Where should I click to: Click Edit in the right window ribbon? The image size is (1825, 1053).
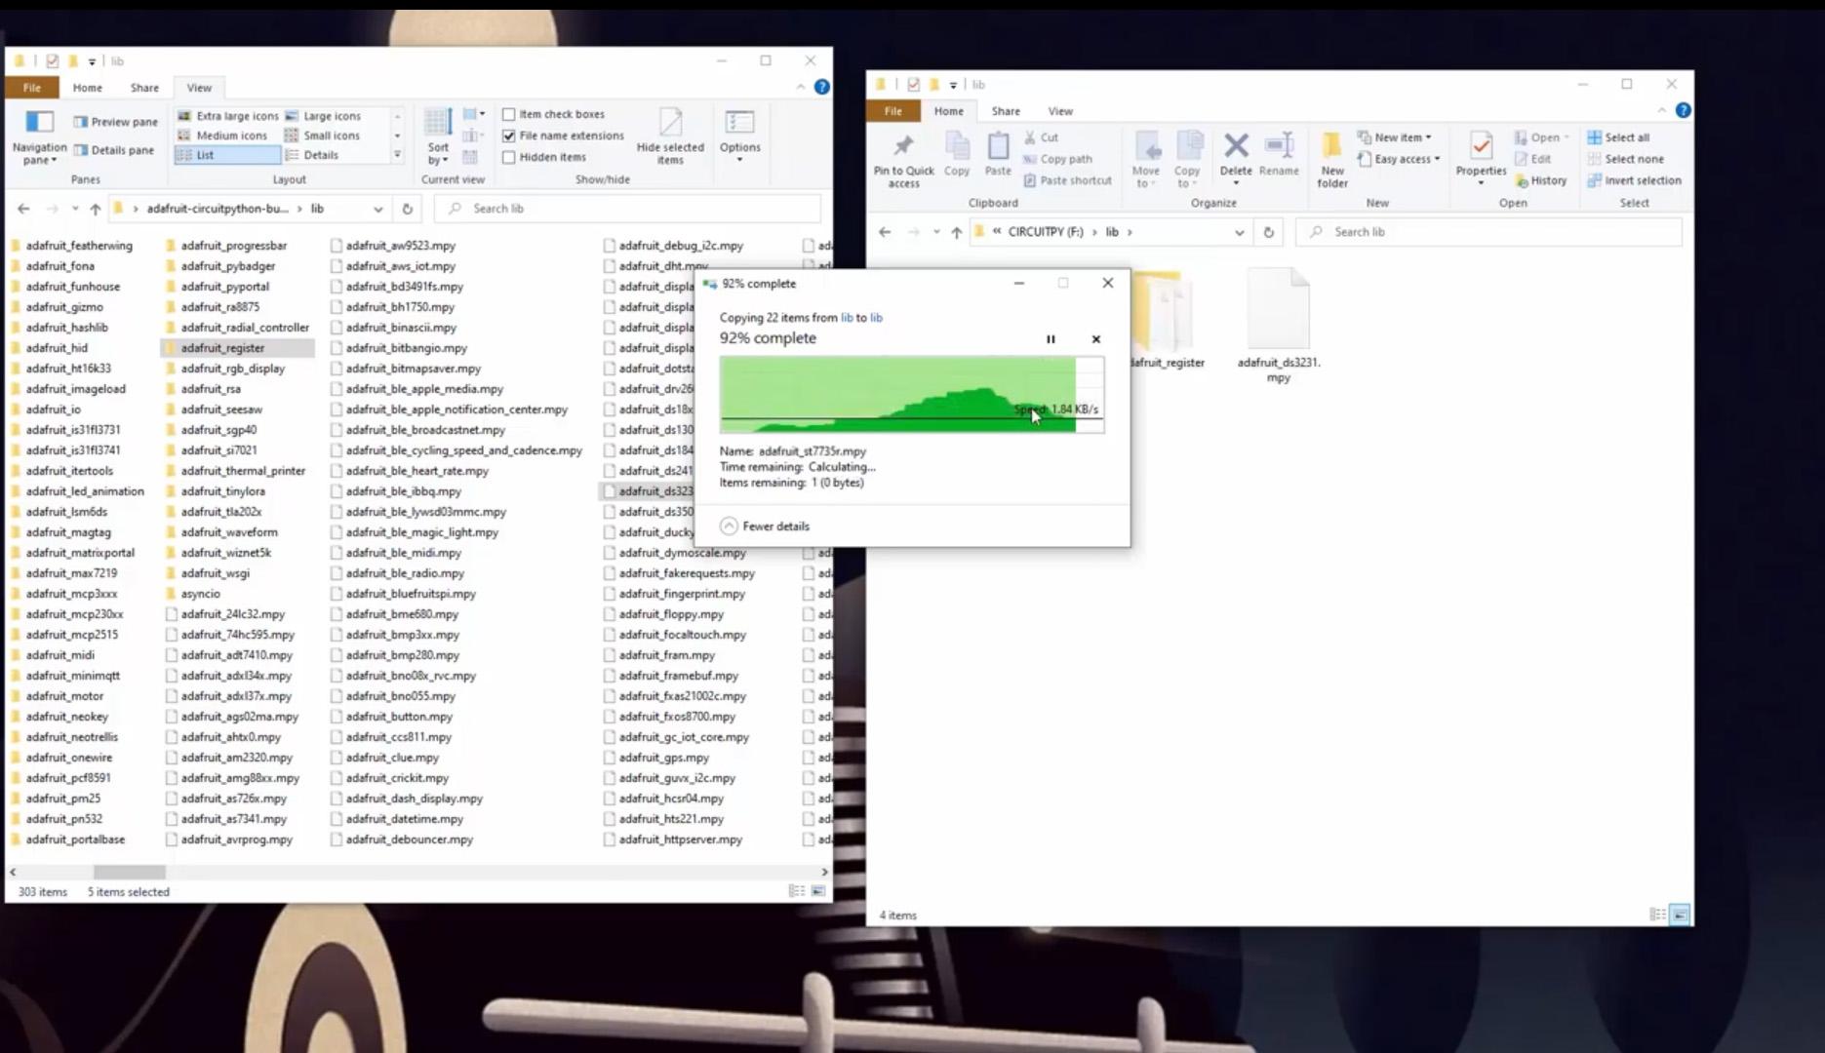click(x=1532, y=159)
